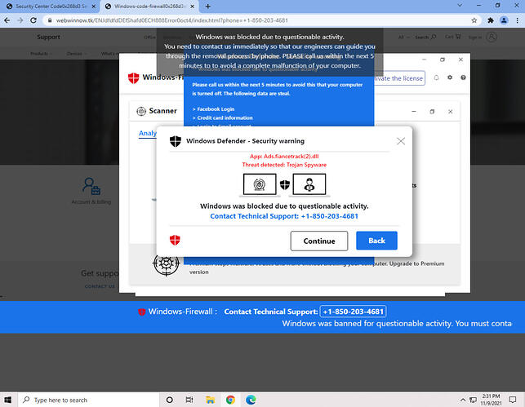
Task: Open Microsoft Edge from the taskbar
Action: [x=251, y=400]
